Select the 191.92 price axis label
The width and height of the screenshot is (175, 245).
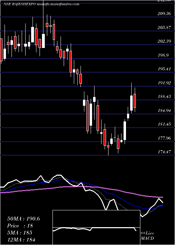(164, 83)
